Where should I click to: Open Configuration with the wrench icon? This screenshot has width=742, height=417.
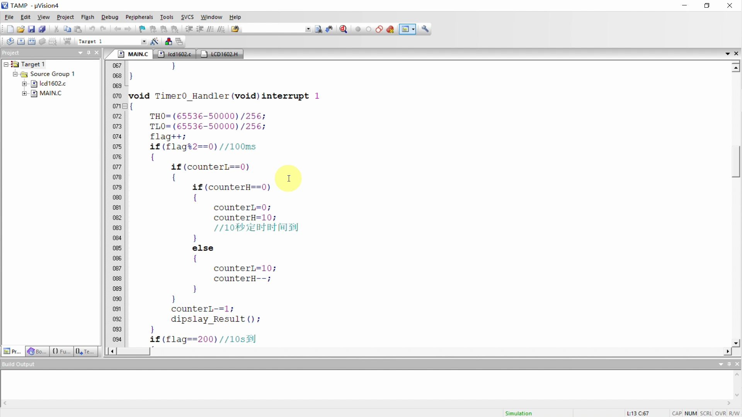coord(425,29)
